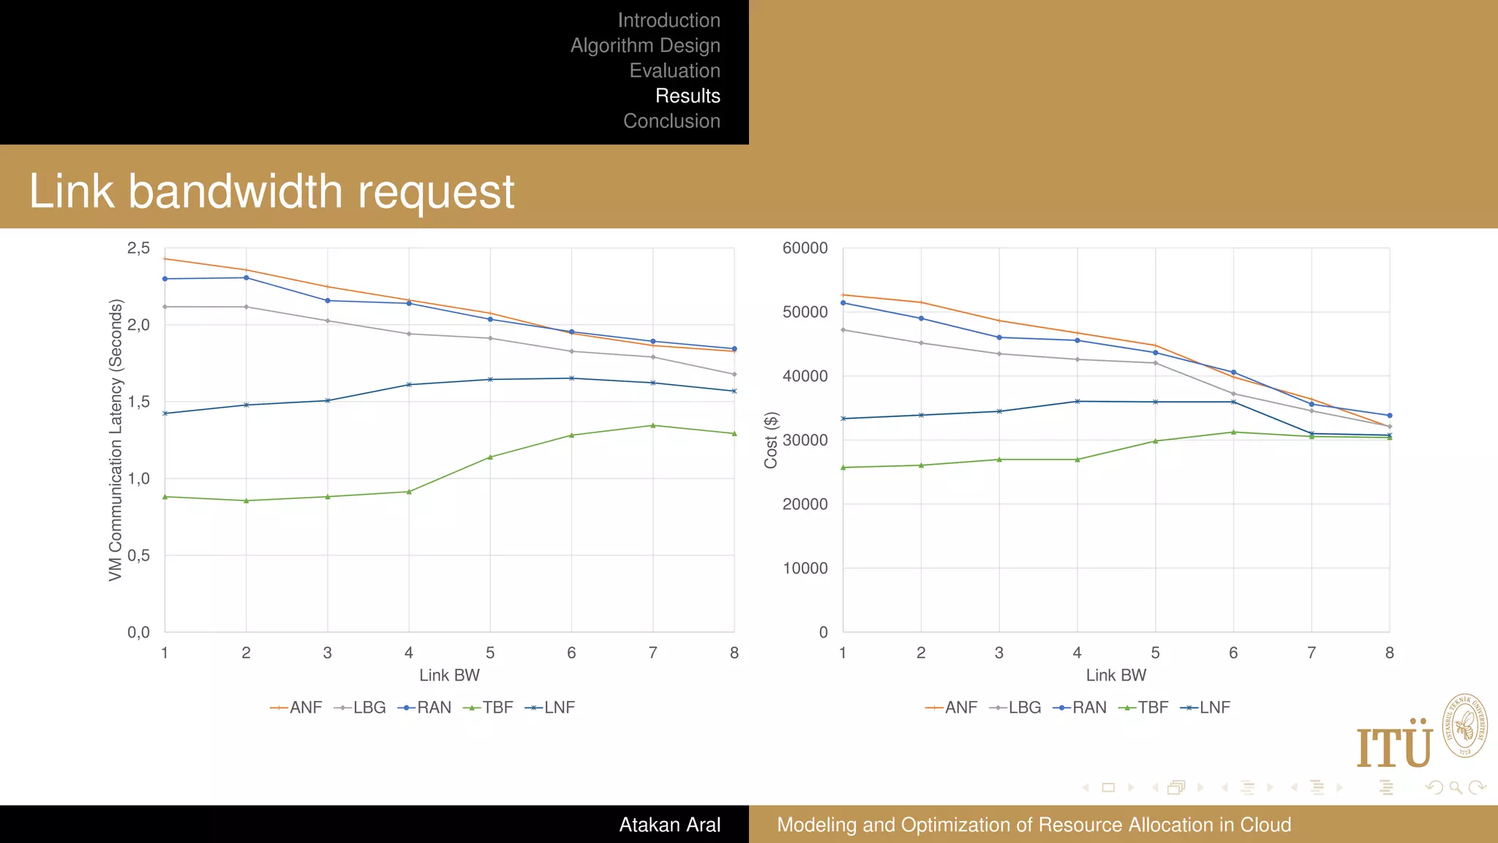Click the presentation outline icon
The height and width of the screenshot is (843, 1498).
pos(1386,787)
